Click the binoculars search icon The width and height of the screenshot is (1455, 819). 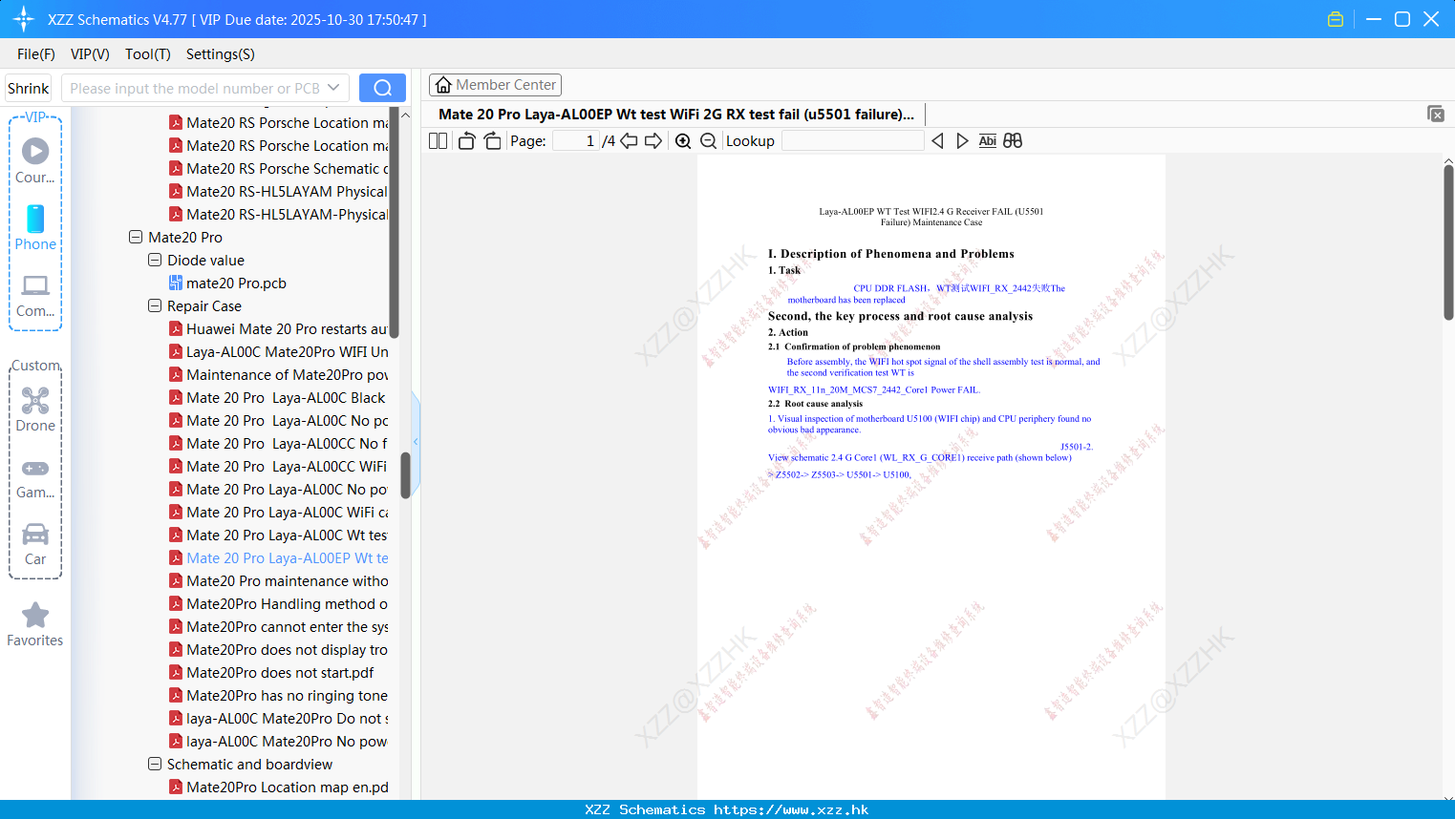[1013, 140]
